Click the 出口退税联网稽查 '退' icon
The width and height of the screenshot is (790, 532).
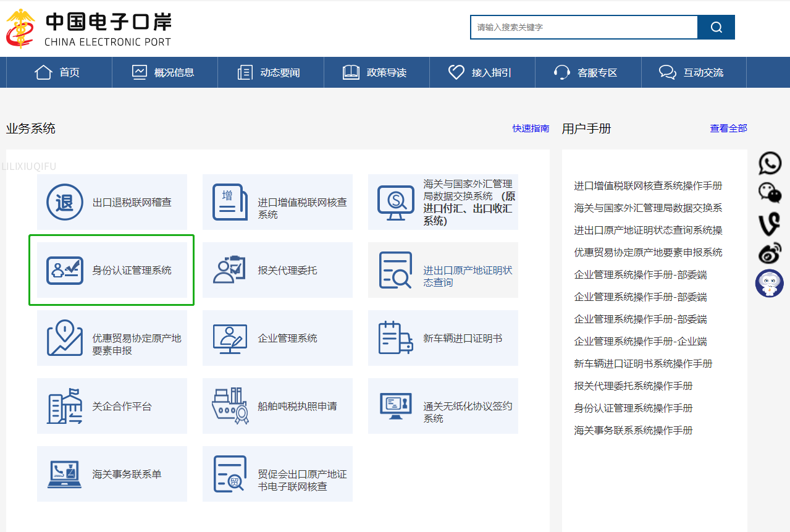tap(65, 202)
